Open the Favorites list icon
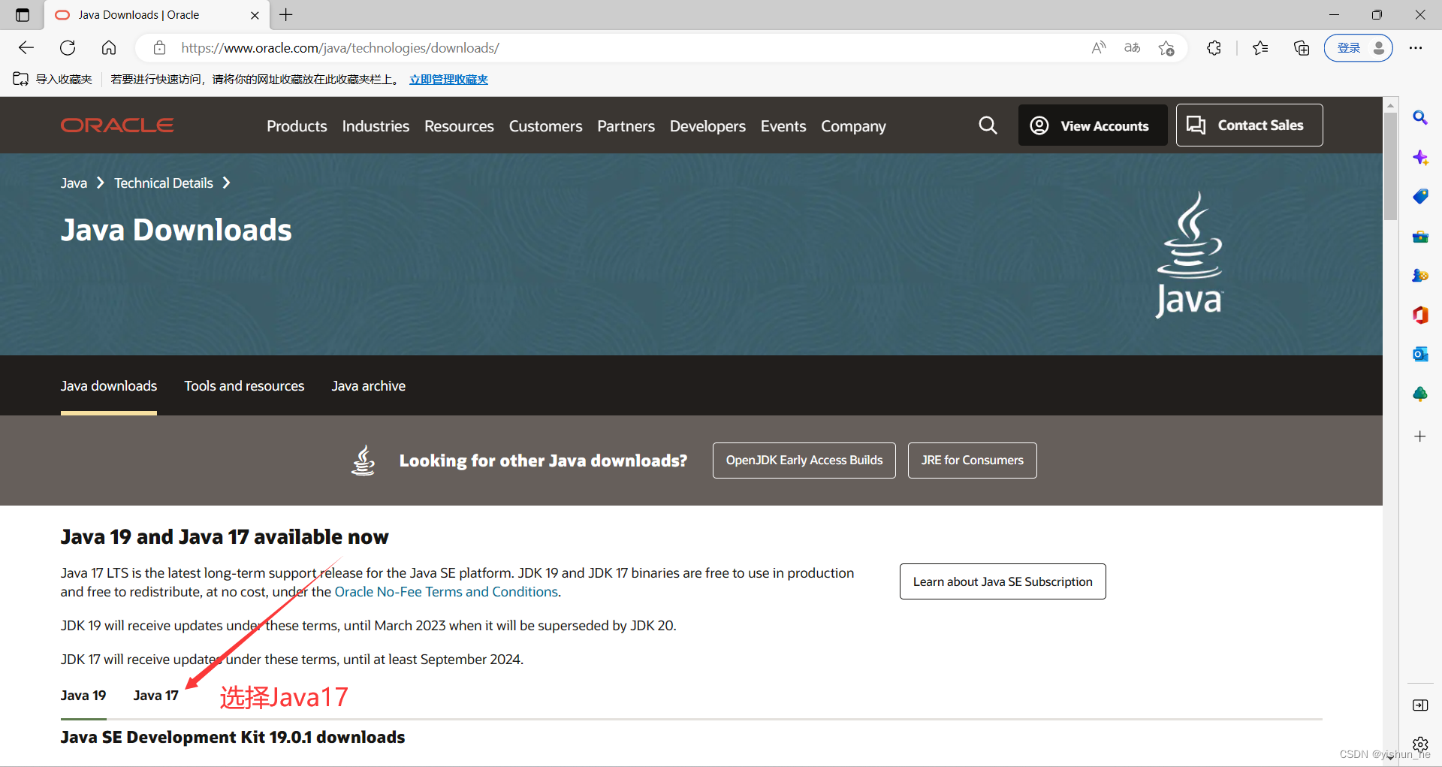1442x767 pixels. click(1260, 48)
